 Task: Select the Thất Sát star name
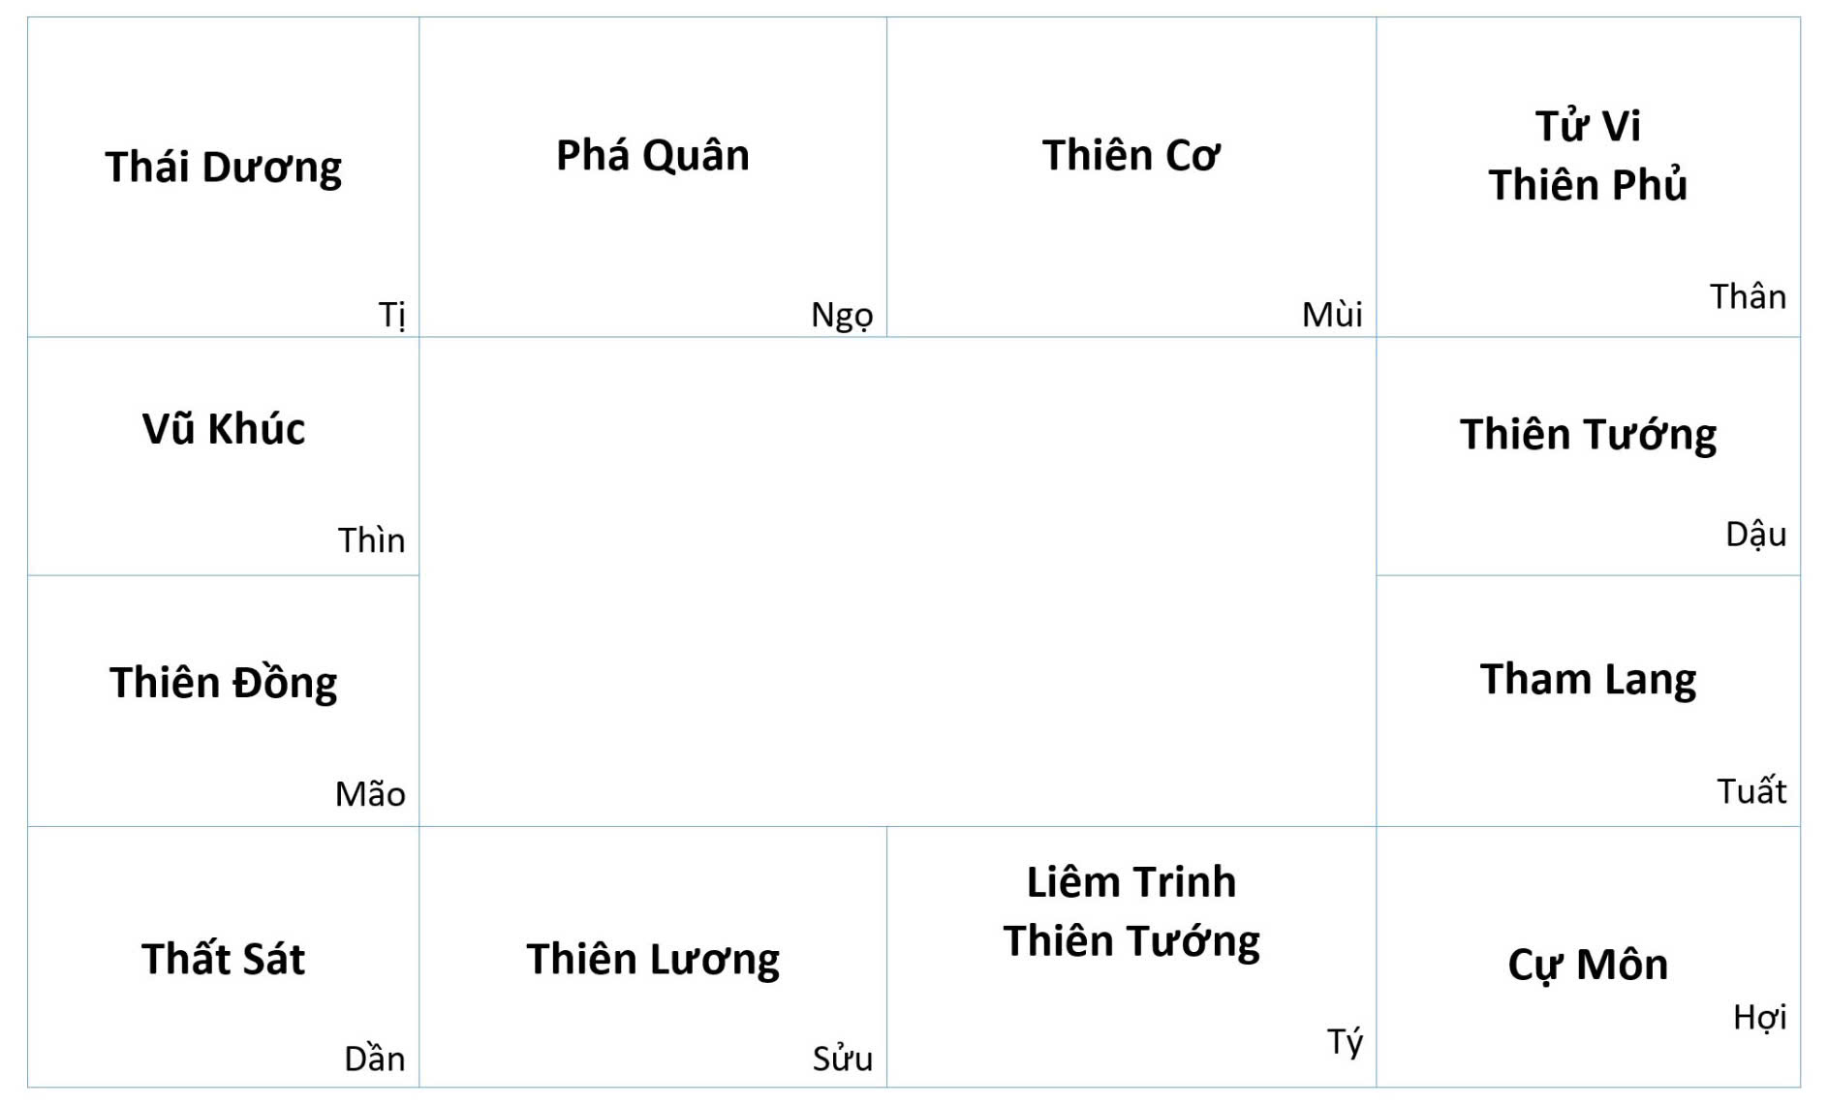223,960
